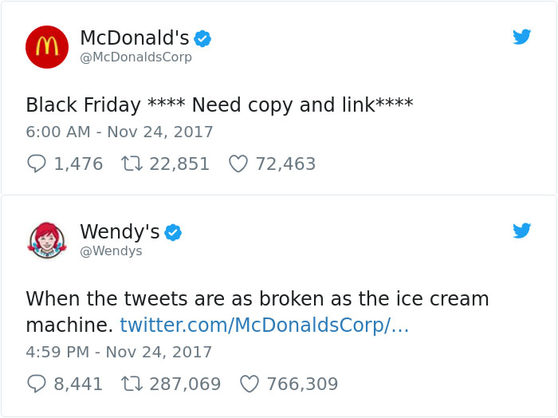Click Wendy's verified badge icon
The image size is (558, 418).
pos(173,232)
